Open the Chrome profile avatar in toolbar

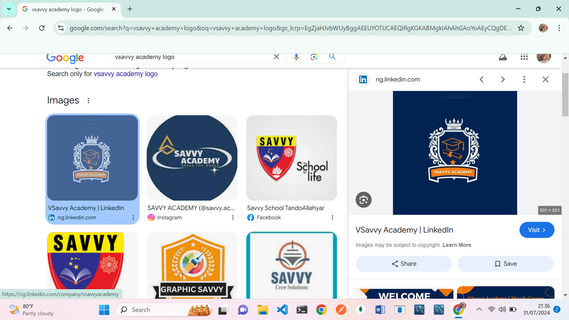543,28
